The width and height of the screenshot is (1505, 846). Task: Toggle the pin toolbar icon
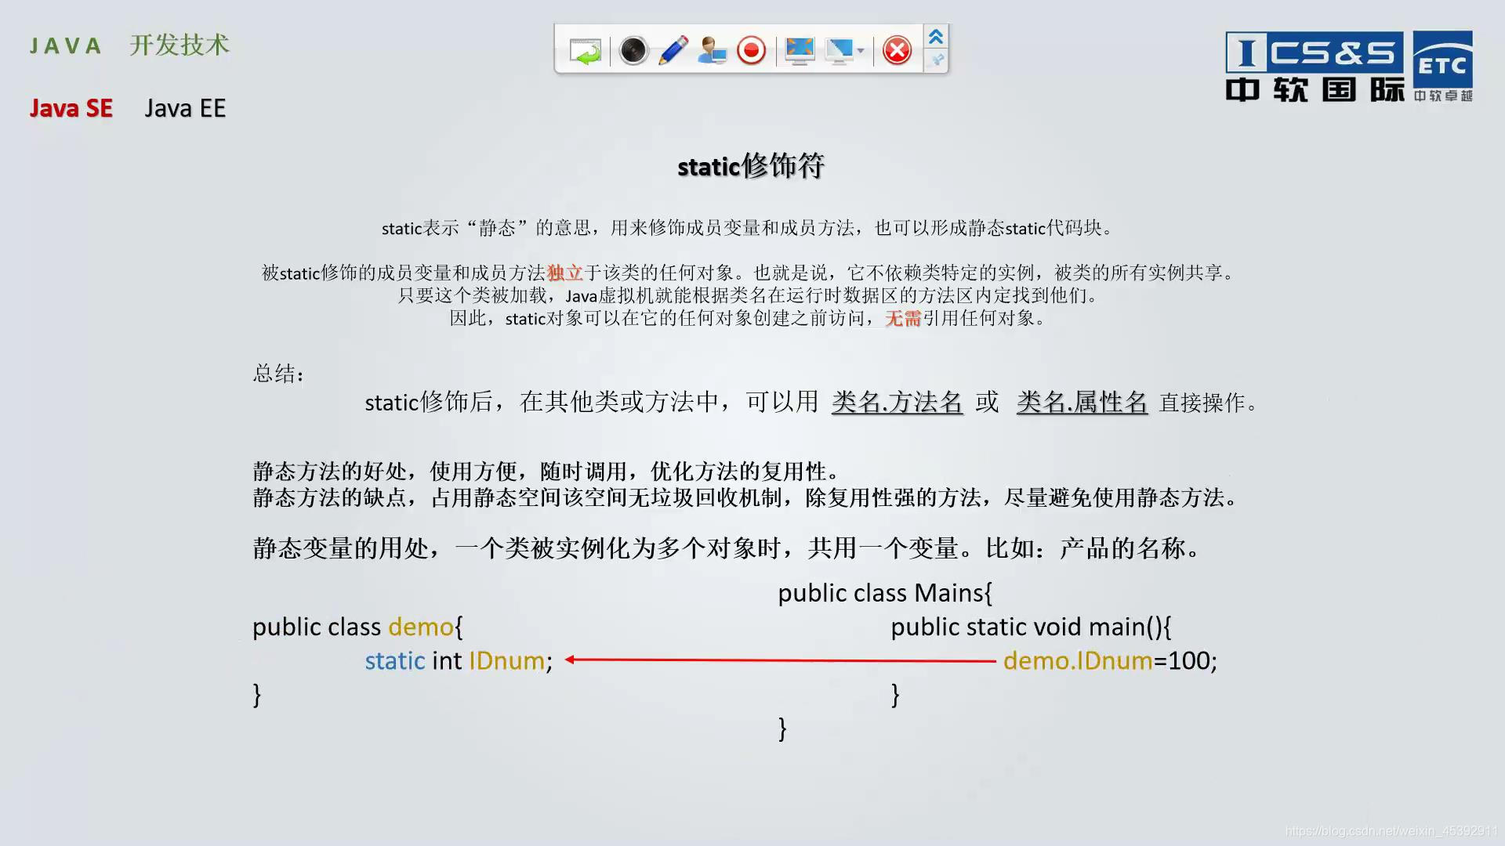tap(936, 60)
